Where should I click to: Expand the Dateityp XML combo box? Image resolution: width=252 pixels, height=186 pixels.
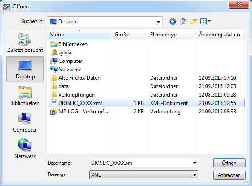(x=144, y=175)
